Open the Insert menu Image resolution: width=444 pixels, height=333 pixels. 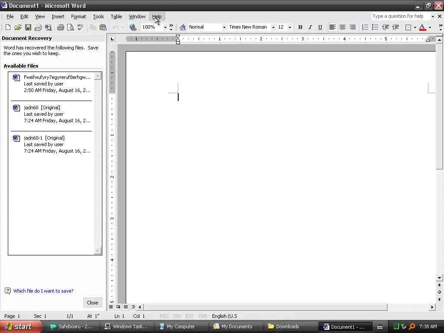(x=58, y=16)
